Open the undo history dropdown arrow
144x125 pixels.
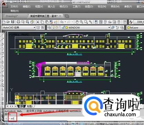pyautogui.click(x=65, y=22)
